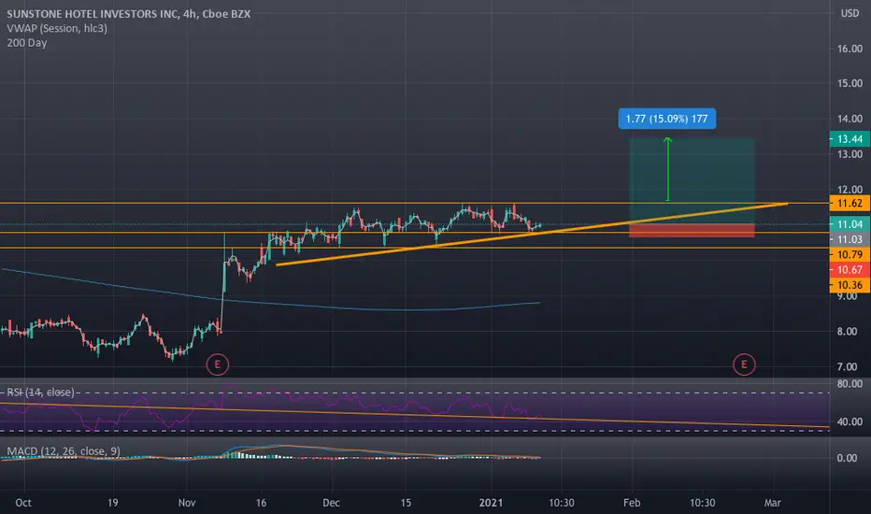
Task: Click the green upward price-target arrow
Action: [x=667, y=169]
